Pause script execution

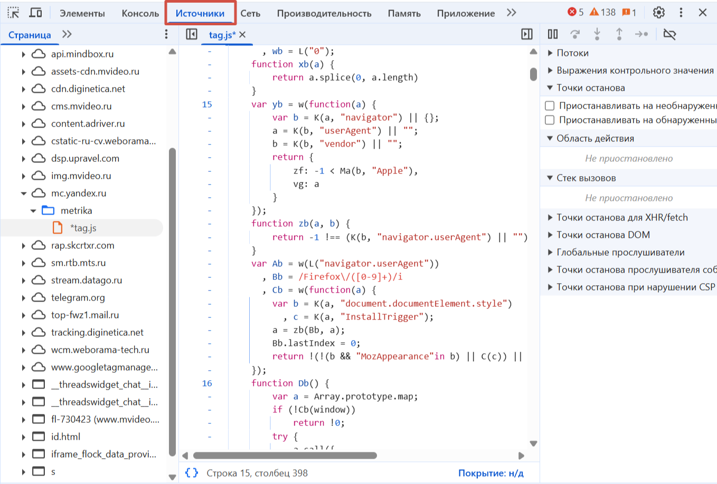[x=553, y=34]
